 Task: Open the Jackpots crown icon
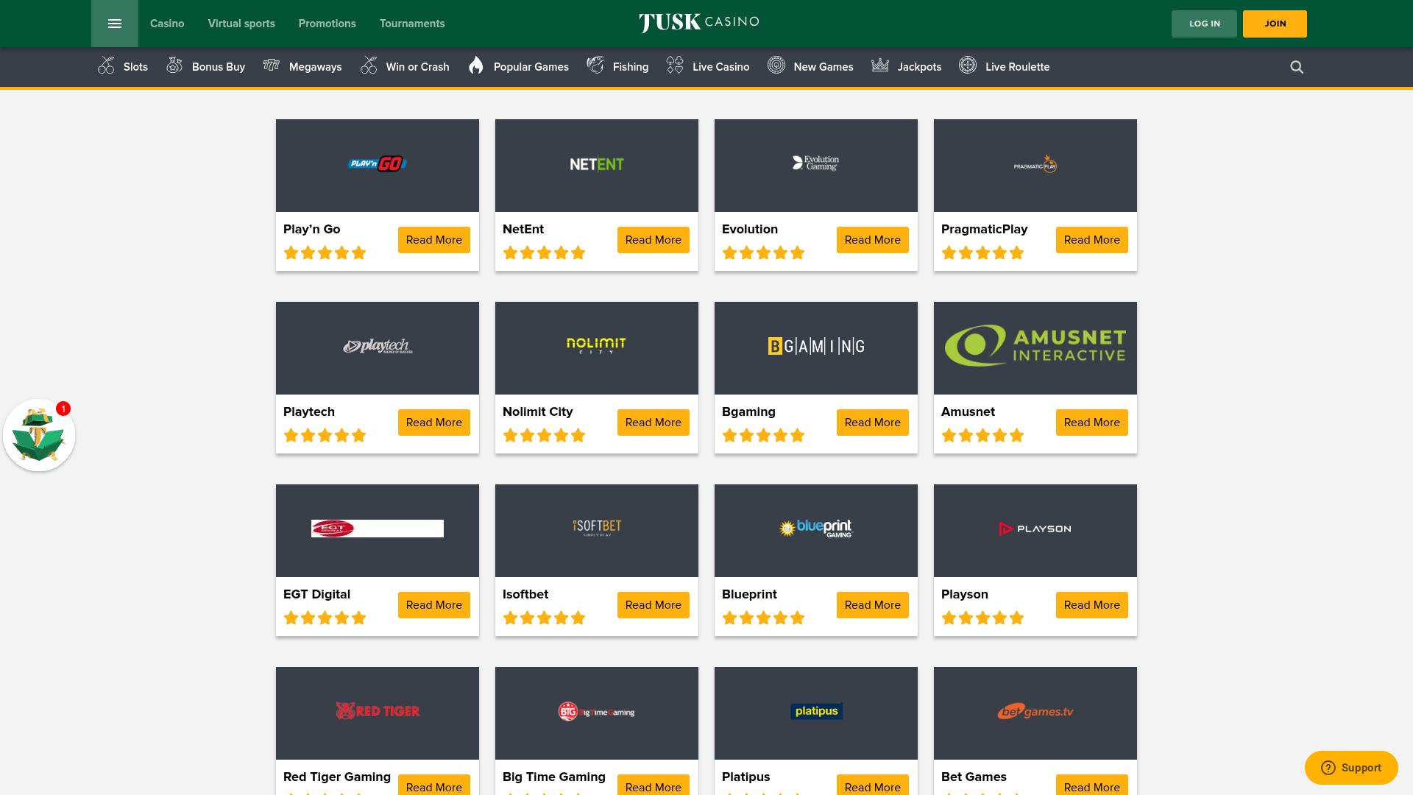pyautogui.click(x=879, y=66)
